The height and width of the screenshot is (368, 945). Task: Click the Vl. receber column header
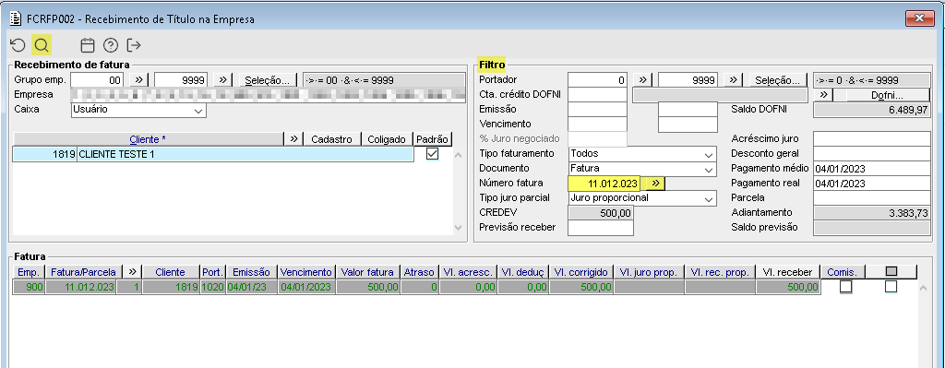tap(788, 272)
